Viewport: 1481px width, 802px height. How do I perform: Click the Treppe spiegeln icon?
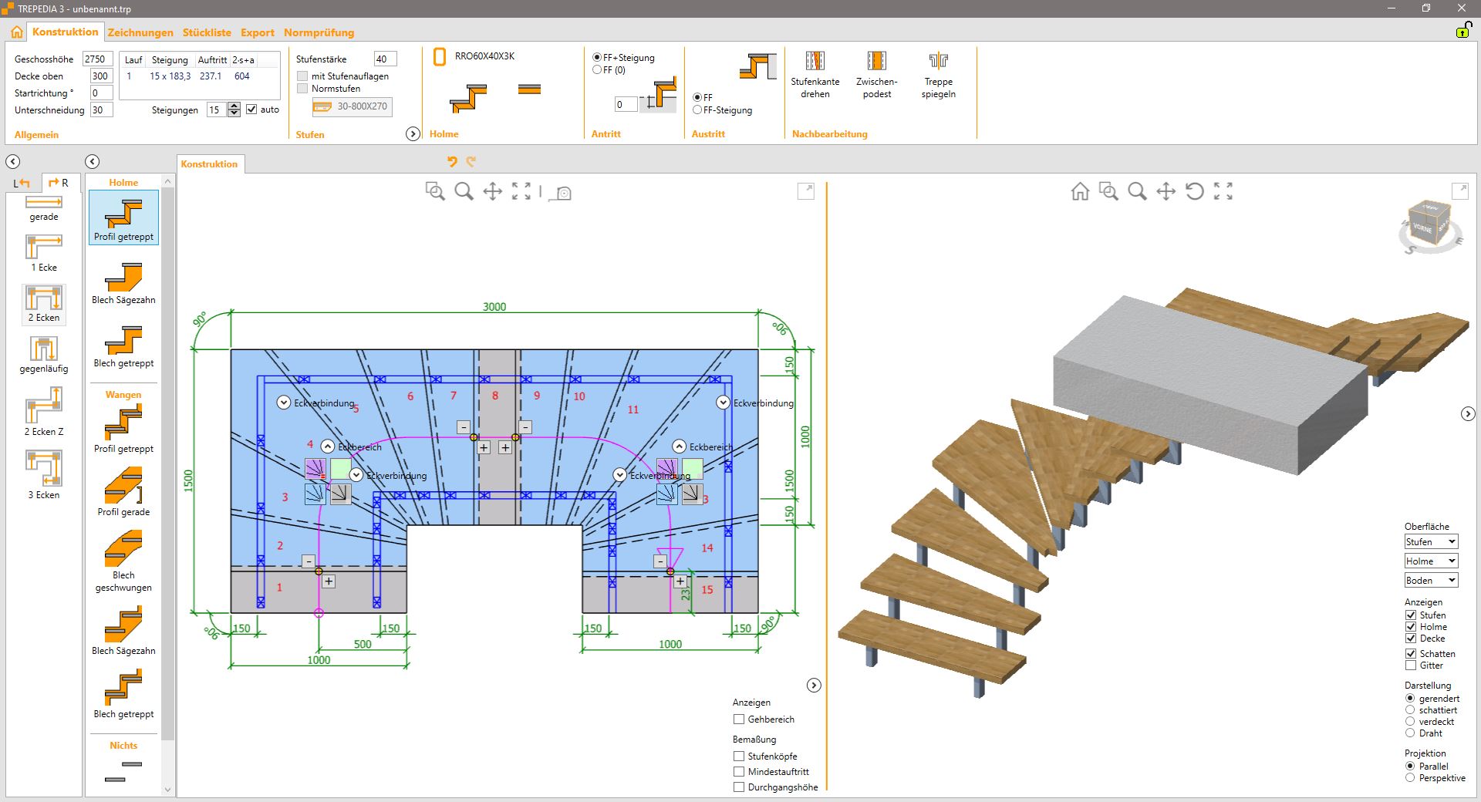click(x=938, y=62)
